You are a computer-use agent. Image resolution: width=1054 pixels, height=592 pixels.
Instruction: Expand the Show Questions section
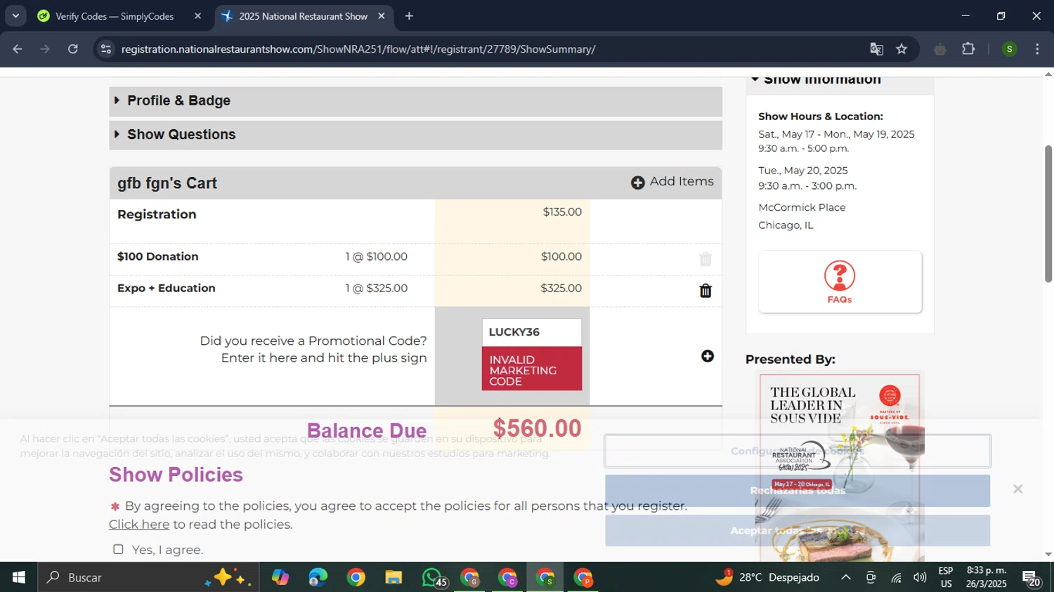[415, 135]
